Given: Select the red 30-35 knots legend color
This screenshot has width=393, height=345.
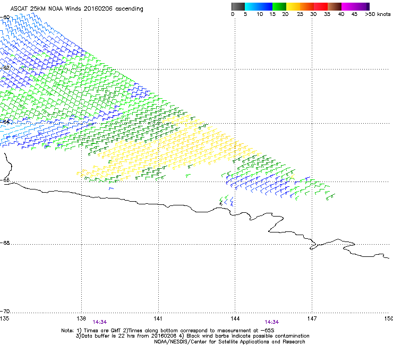Looking at the screenshot, I should click(x=321, y=6).
